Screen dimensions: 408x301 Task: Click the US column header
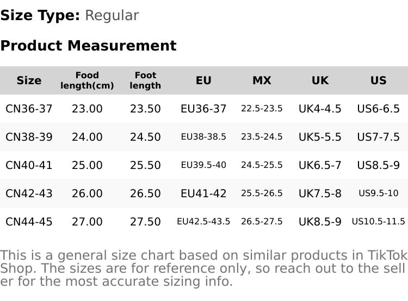coord(378,80)
